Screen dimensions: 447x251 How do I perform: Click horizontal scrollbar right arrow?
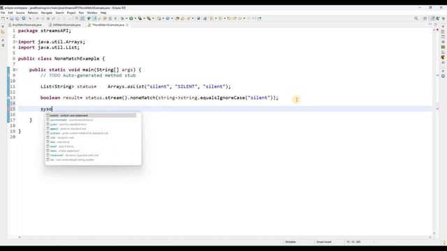430,237
